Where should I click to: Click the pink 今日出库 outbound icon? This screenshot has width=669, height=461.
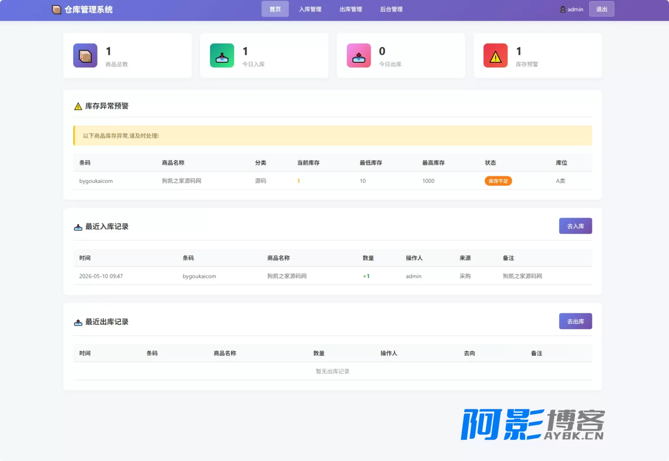click(359, 56)
